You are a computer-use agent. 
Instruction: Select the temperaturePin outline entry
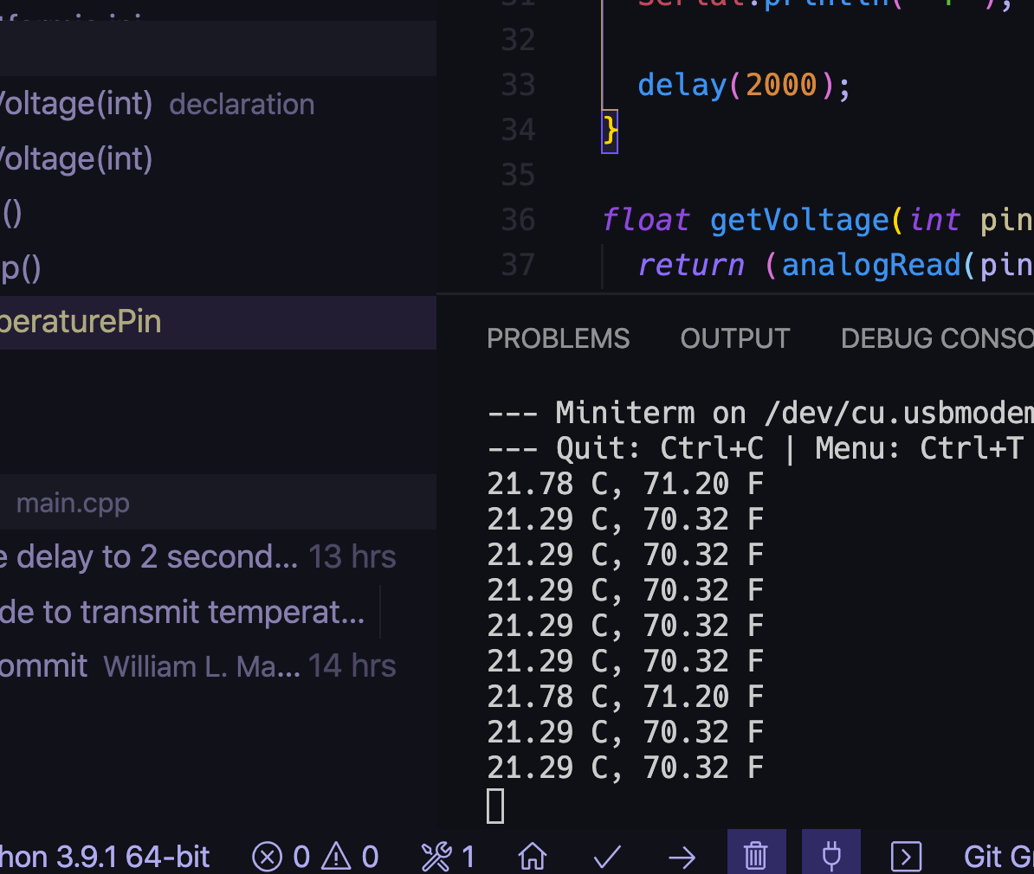(217, 322)
